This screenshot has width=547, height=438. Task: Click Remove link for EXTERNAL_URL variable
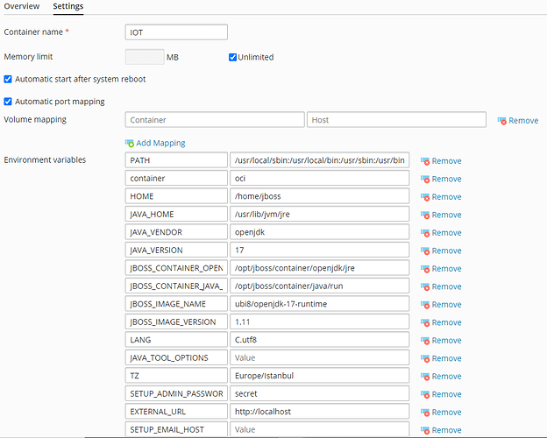coord(446,413)
